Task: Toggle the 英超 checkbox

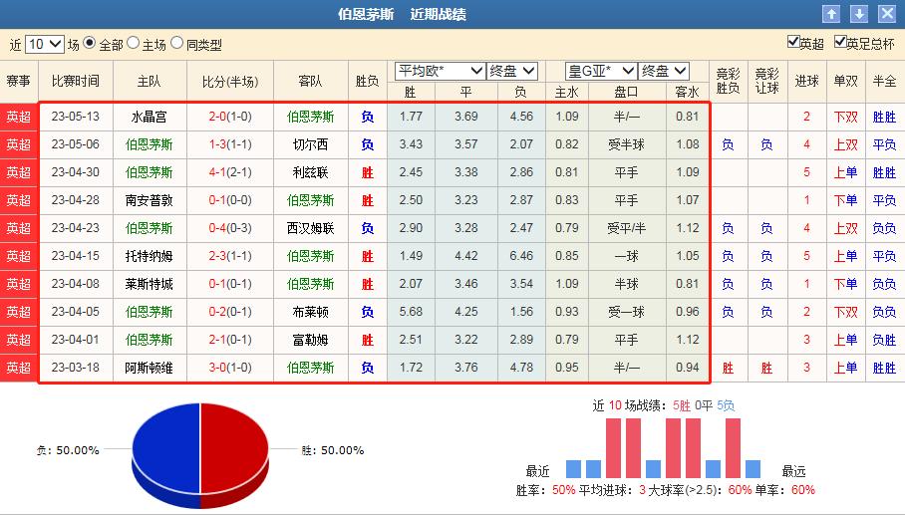Action: 793,42
